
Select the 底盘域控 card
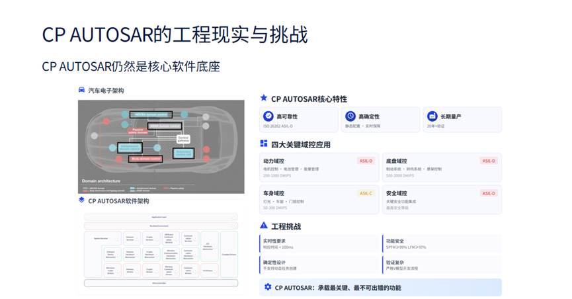(441, 168)
